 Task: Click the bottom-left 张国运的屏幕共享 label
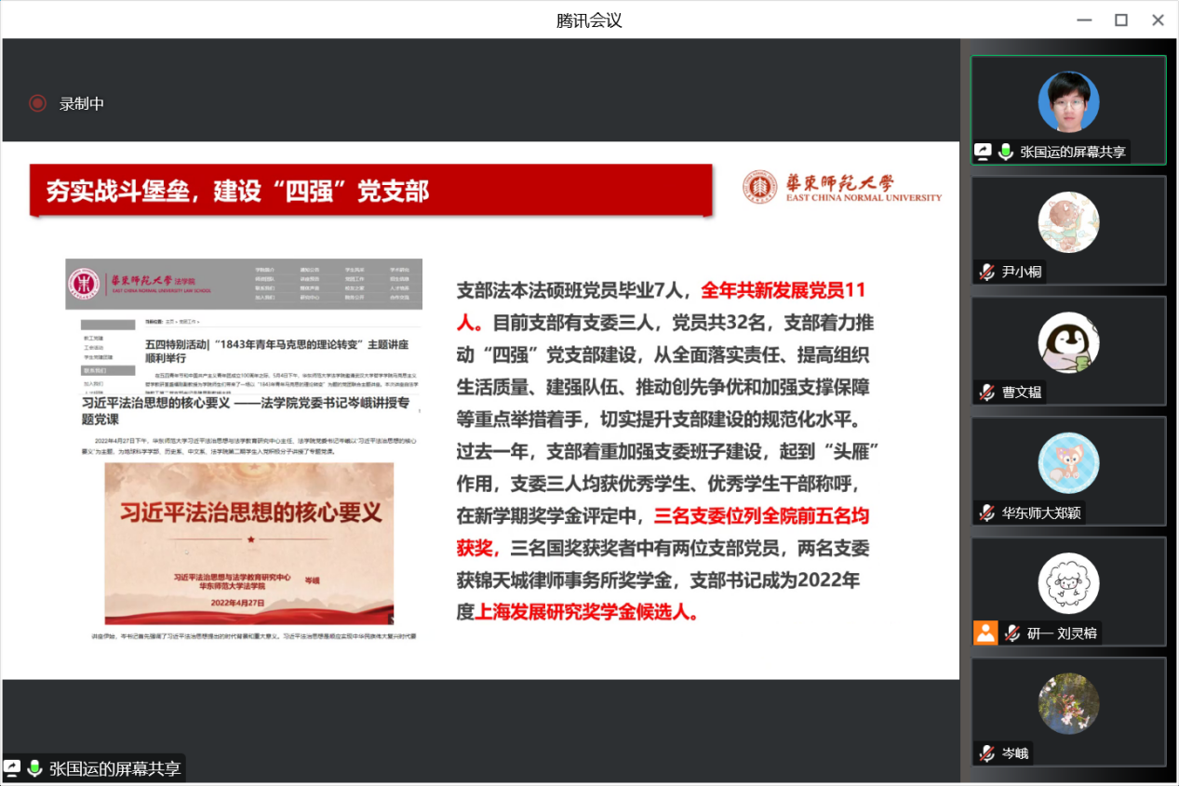[x=114, y=768]
